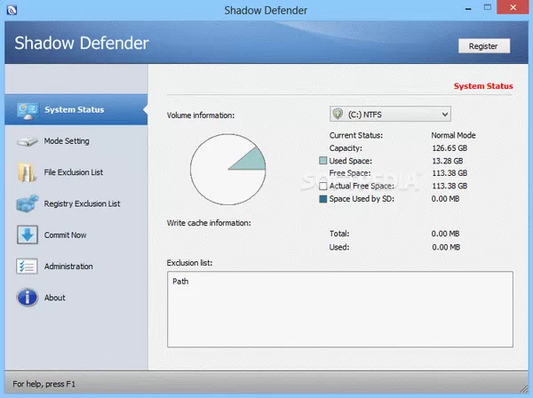533x398 pixels.
Task: Click the red System Status heading
Action: (x=483, y=86)
